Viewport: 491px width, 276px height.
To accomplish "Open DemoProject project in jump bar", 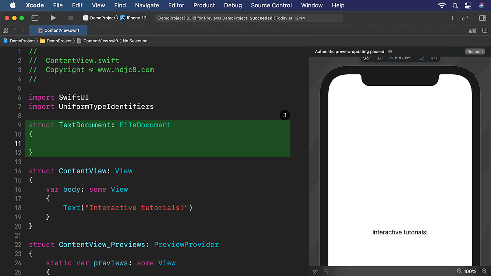I will coord(19,41).
